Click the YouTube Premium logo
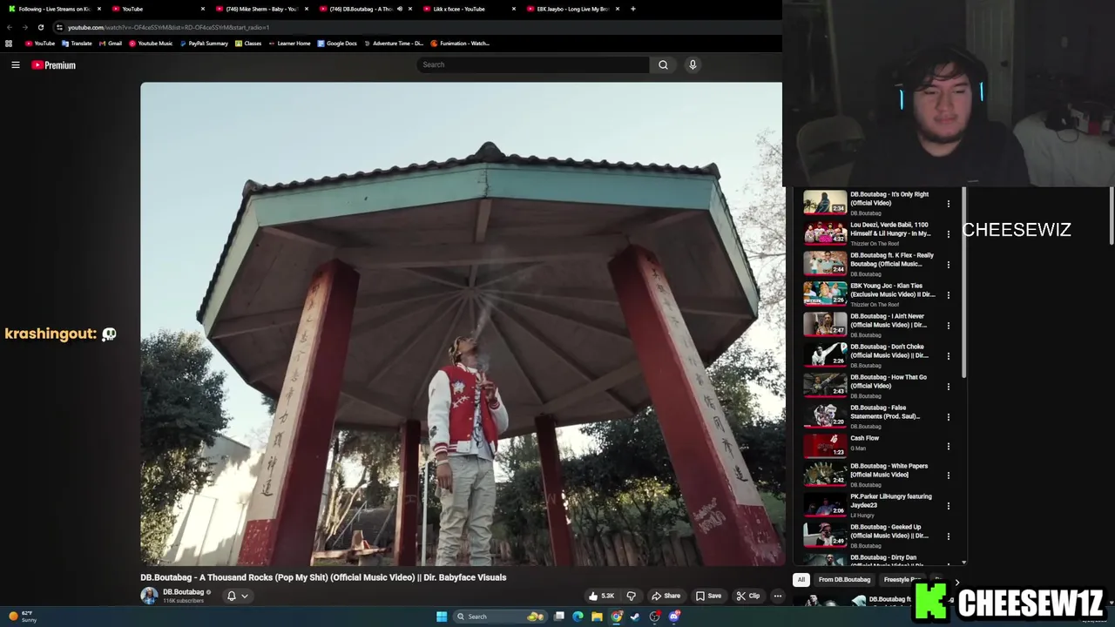 54,65
